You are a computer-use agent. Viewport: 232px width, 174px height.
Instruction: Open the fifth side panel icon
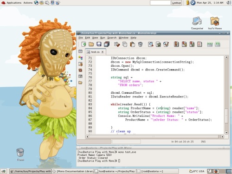pos(80,76)
